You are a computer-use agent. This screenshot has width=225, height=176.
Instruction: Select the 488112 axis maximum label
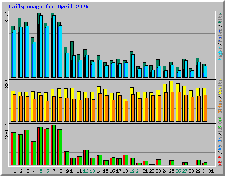[x=7, y=132]
